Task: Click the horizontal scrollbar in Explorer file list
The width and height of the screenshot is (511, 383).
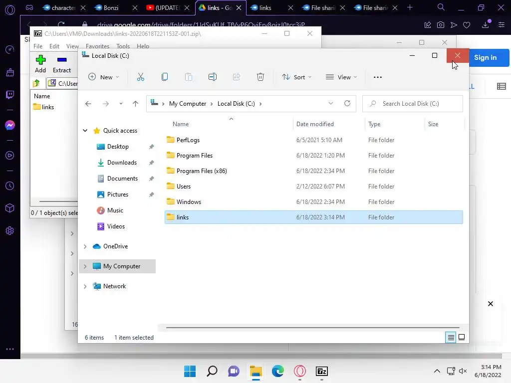Action: pyautogui.click(x=312, y=328)
